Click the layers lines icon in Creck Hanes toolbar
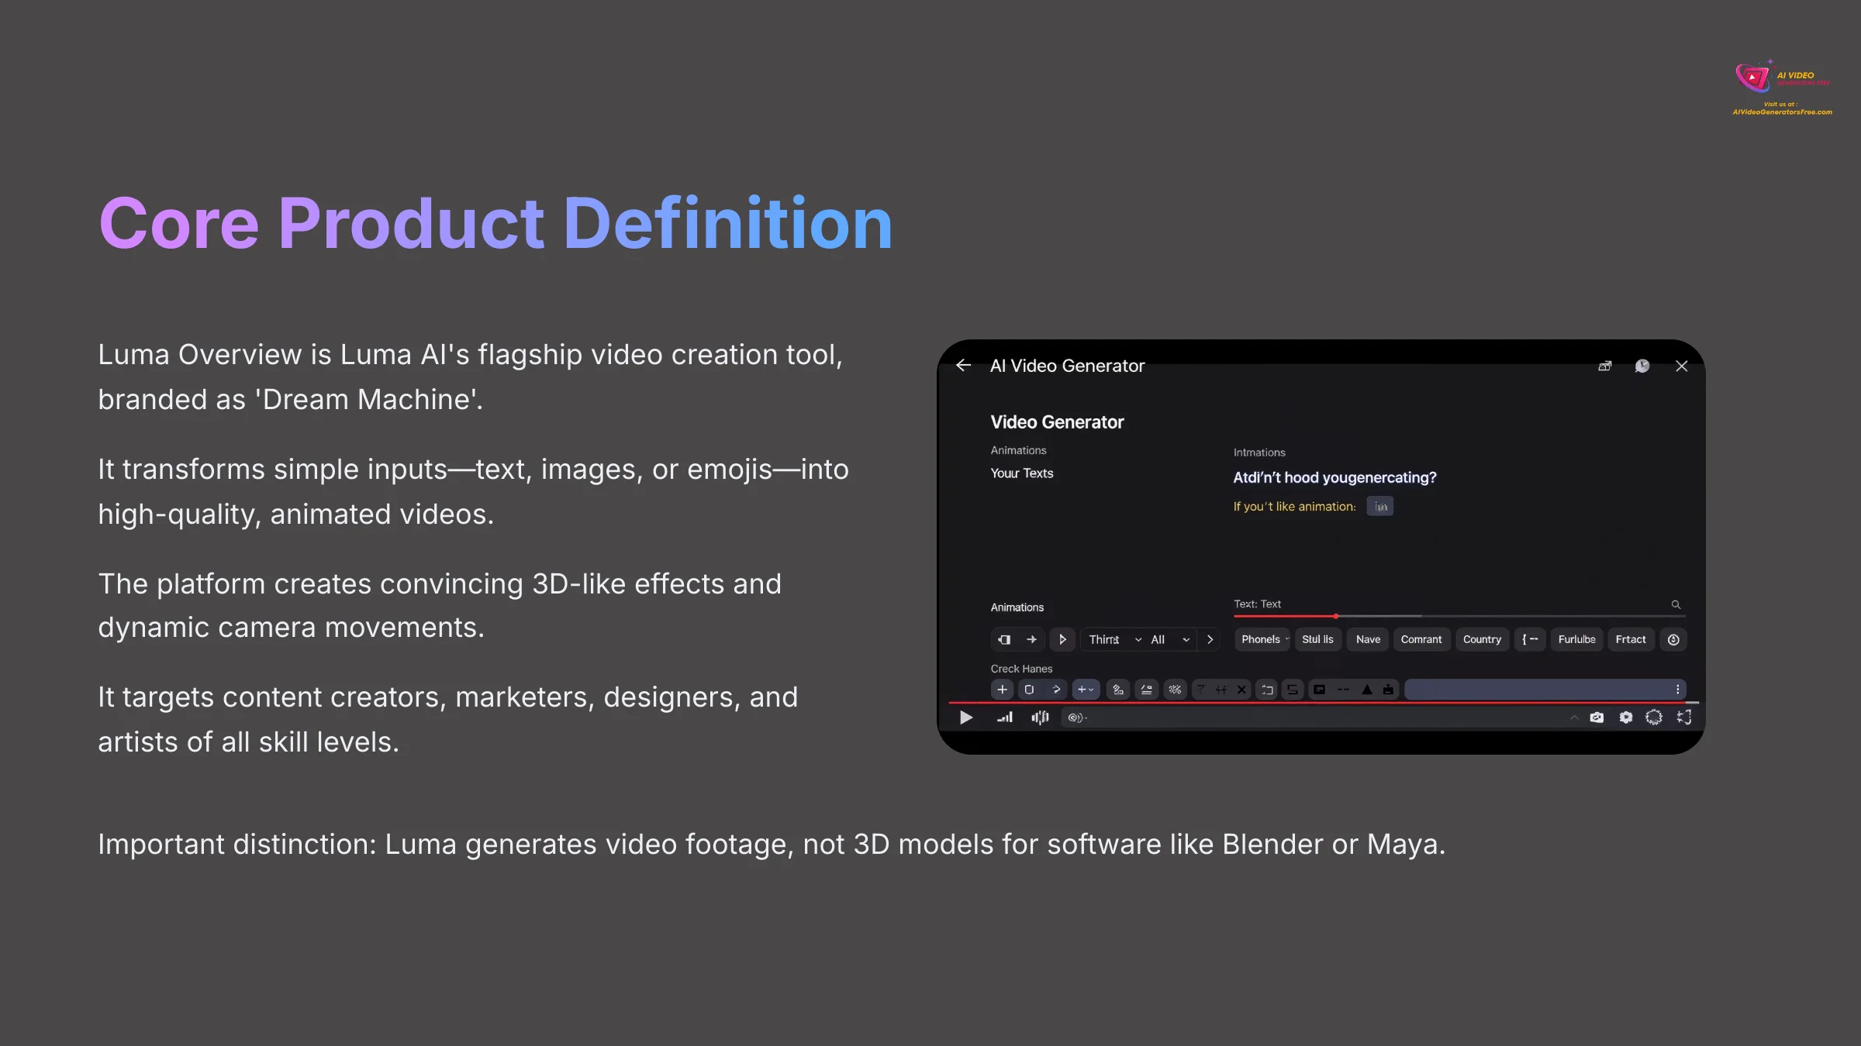This screenshot has width=1861, height=1046. [1146, 689]
